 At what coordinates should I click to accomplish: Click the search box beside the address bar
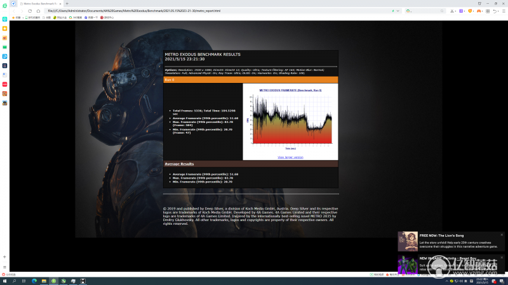[425, 11]
